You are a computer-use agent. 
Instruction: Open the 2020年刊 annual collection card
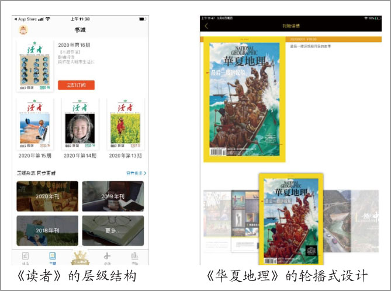47,196
